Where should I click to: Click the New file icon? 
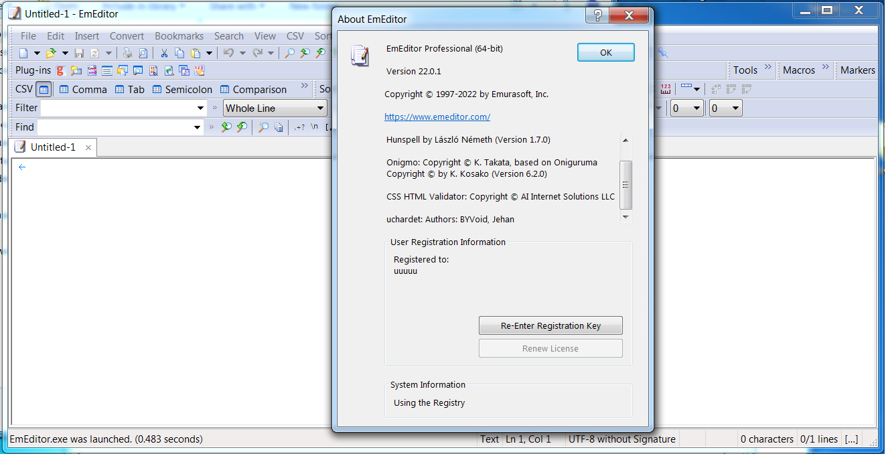(23, 53)
